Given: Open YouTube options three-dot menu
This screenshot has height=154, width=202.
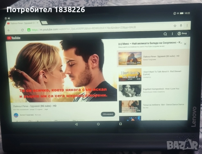Looking at the screenshot, I should (172, 34).
